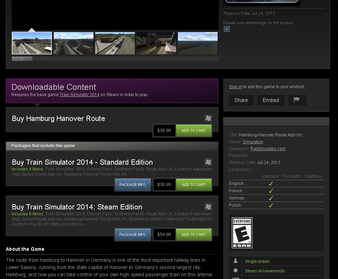Add Standard Edition to cart
338x279 pixels.
point(193,185)
